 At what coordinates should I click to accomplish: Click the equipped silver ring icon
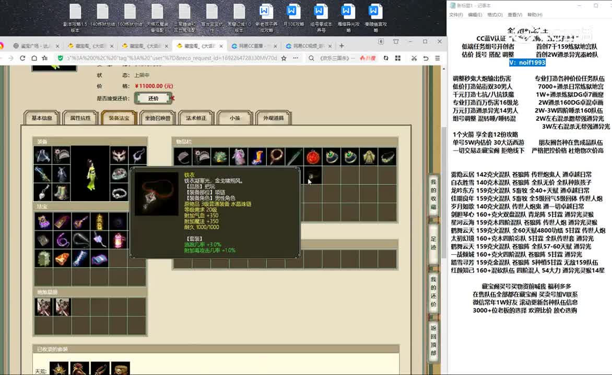119,192
